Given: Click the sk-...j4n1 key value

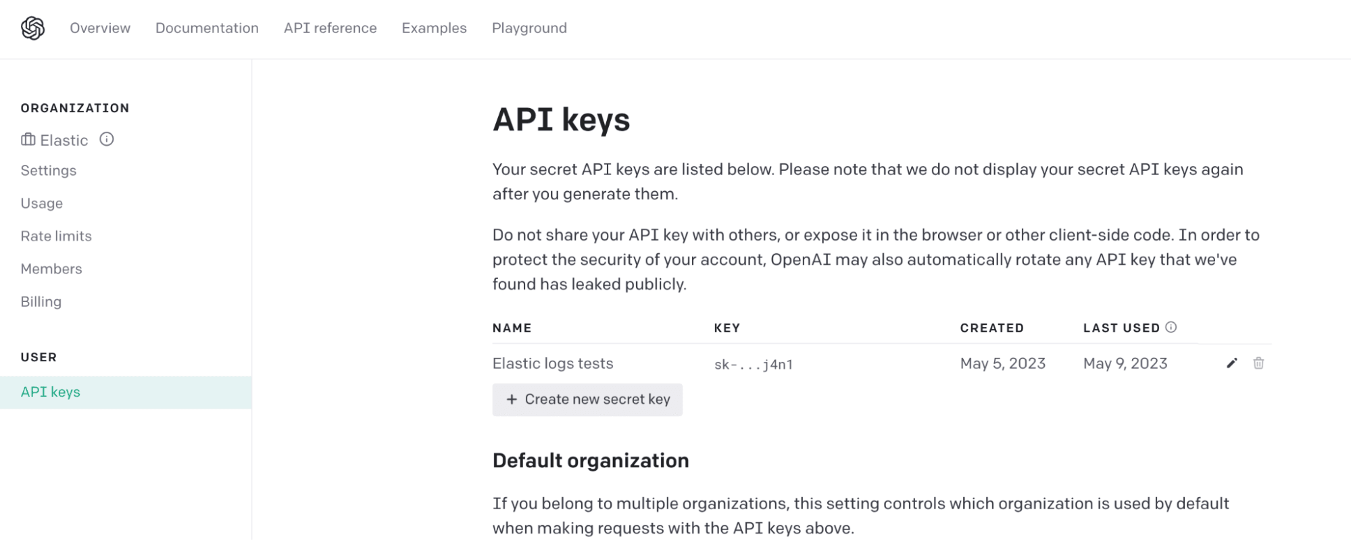Looking at the screenshot, I should click(x=753, y=365).
